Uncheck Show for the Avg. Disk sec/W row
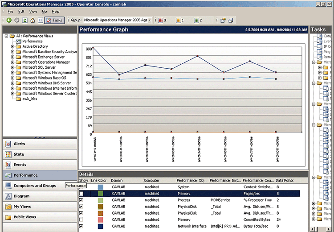Viewport: 334px width, 232px height. pos(81,207)
